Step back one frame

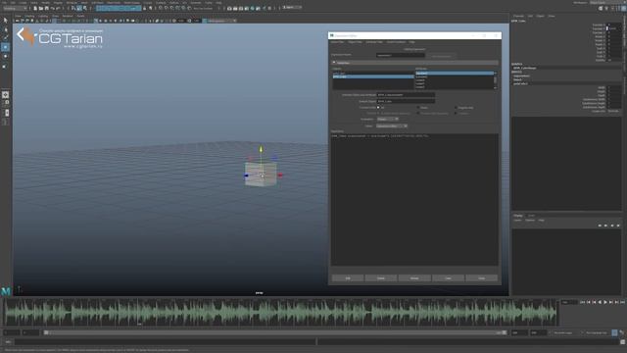(588, 302)
